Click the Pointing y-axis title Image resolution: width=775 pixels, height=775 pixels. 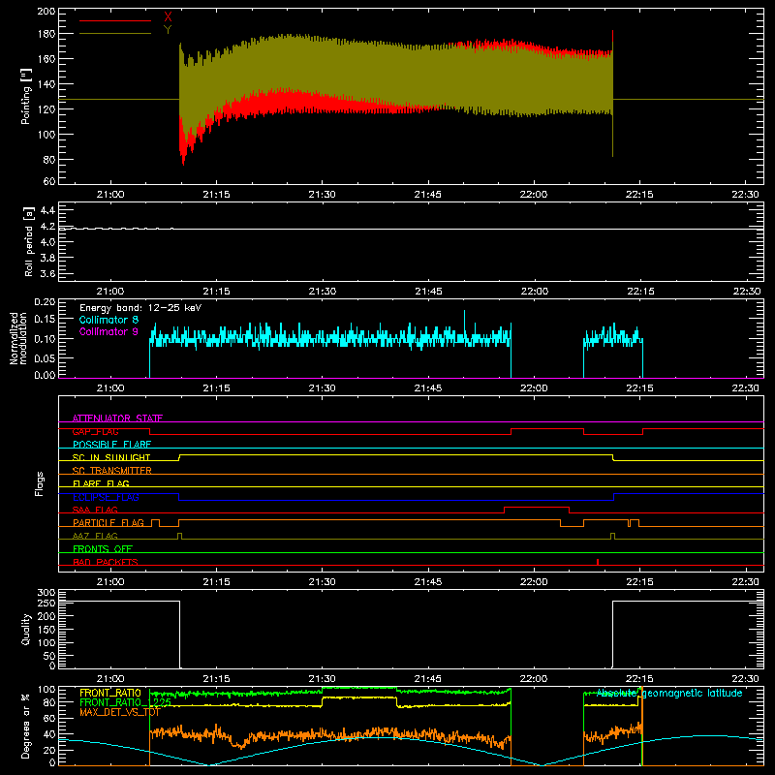click(x=26, y=96)
